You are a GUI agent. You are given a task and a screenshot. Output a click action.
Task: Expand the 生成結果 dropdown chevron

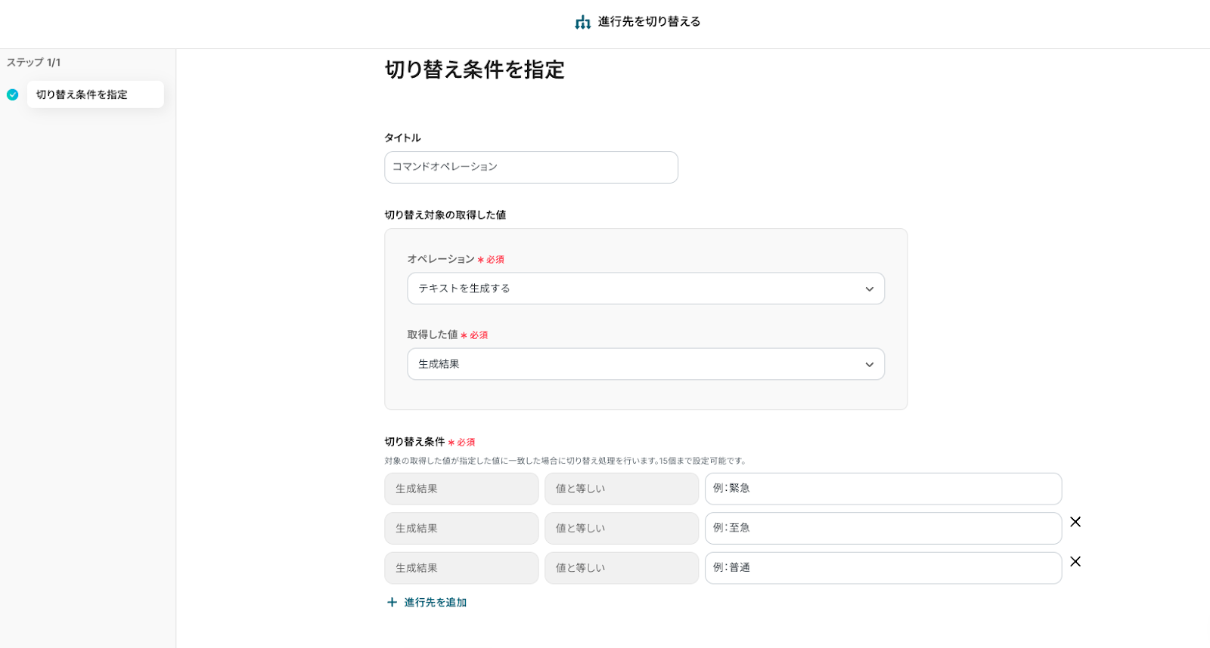click(869, 365)
